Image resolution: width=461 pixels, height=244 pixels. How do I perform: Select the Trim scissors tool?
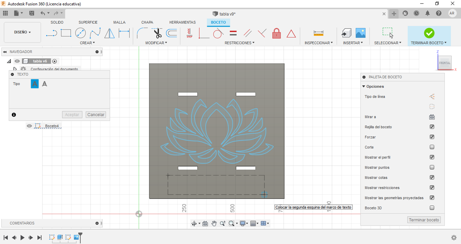coord(157,33)
